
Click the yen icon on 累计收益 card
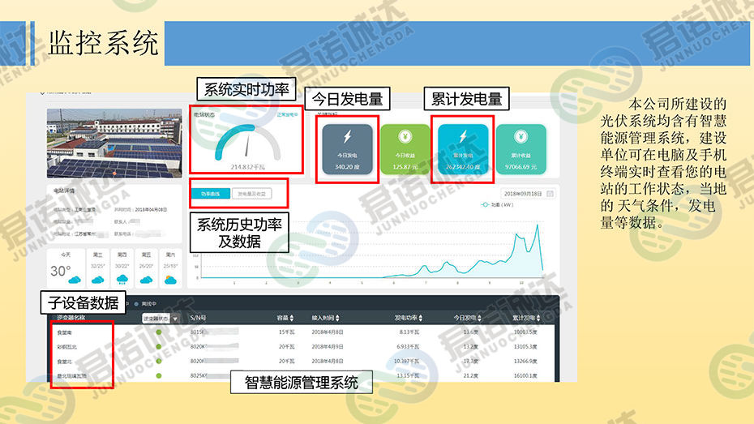[x=521, y=136]
